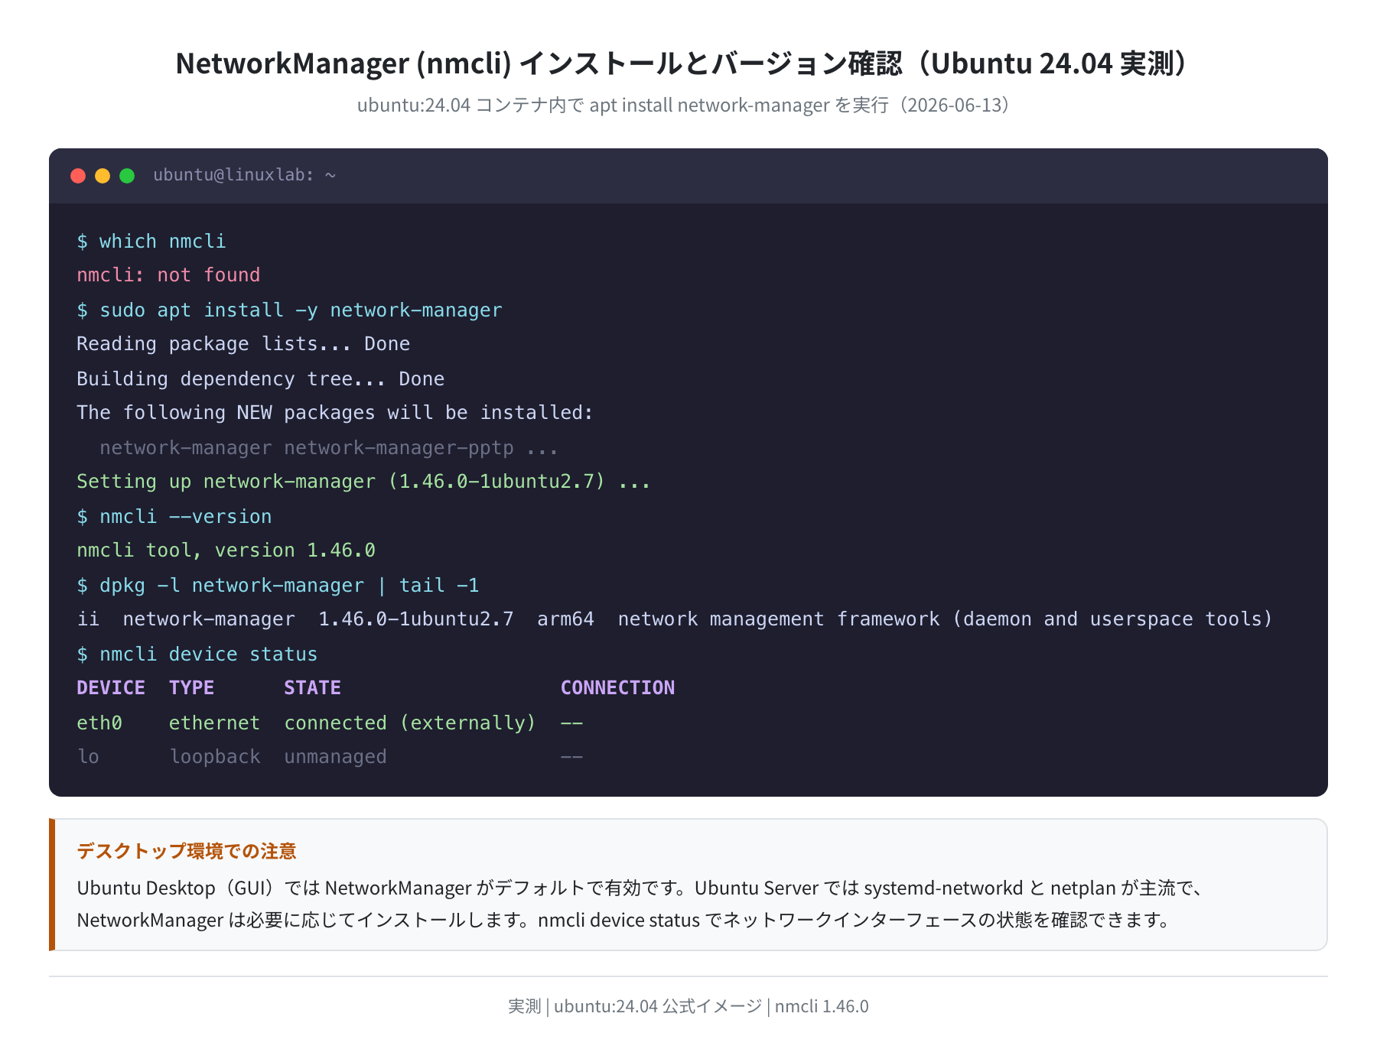The width and height of the screenshot is (1377, 1049).
Task: Click the DEVICE column header
Action: coord(111,687)
